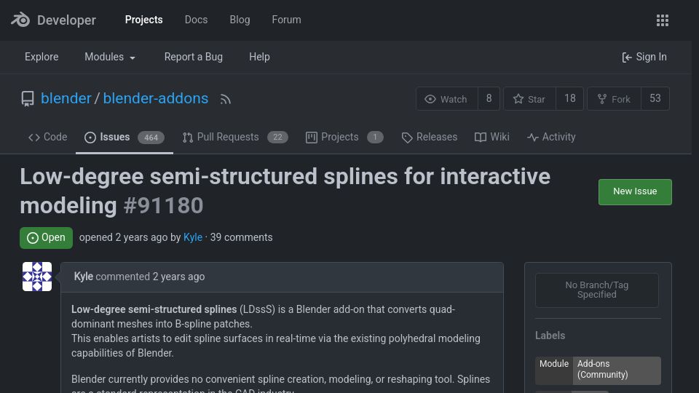This screenshot has height=393, width=699.
Task: Fork the repository
Action: [615, 98]
